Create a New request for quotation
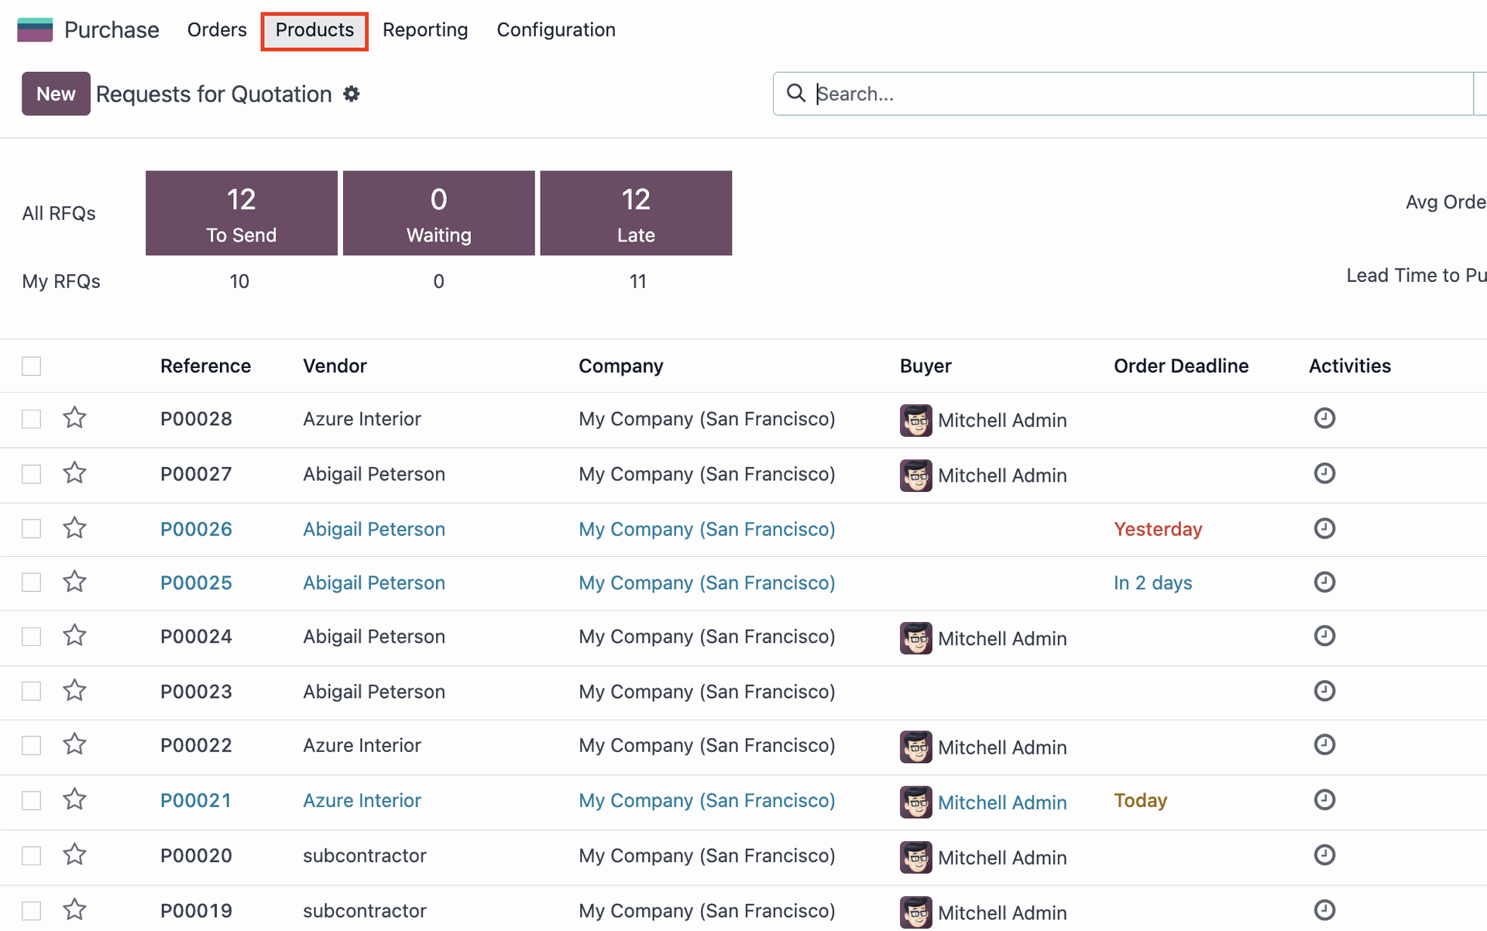 [x=56, y=94]
